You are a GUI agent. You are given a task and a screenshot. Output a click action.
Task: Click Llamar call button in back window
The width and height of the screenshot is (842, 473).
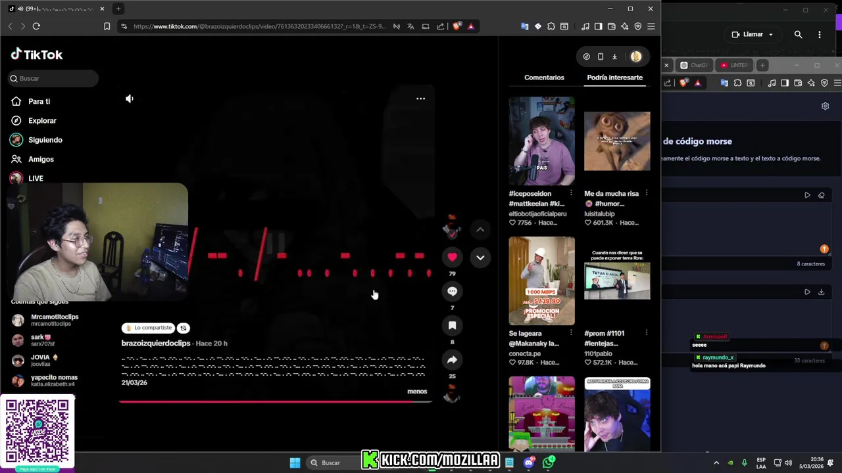(747, 34)
